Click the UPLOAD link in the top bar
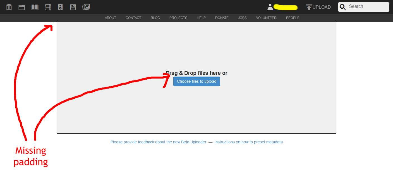393x173 pixels. pos(322,7)
